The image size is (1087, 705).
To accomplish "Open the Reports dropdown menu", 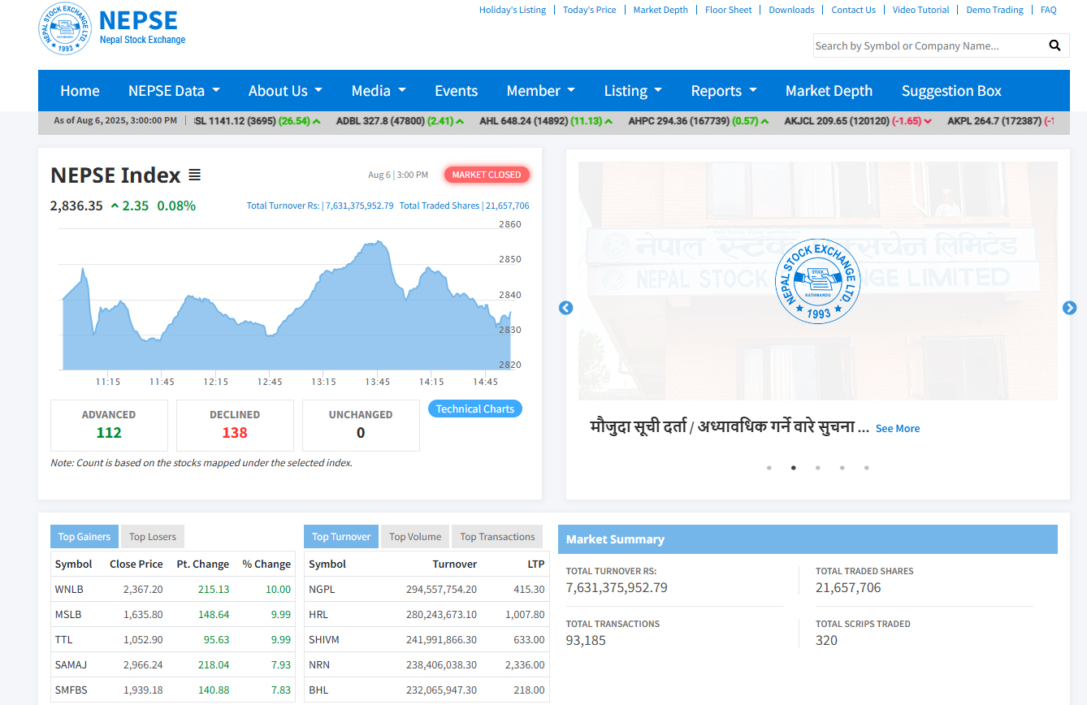I will 723,91.
